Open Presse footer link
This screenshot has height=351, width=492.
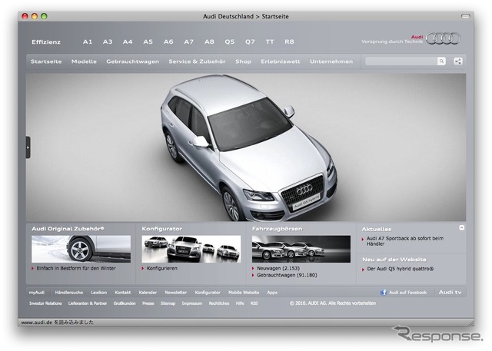pyautogui.click(x=148, y=303)
